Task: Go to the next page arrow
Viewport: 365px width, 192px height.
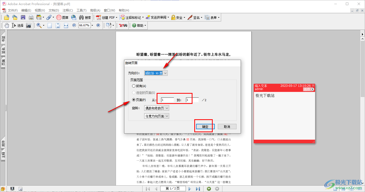Action: coord(190,189)
